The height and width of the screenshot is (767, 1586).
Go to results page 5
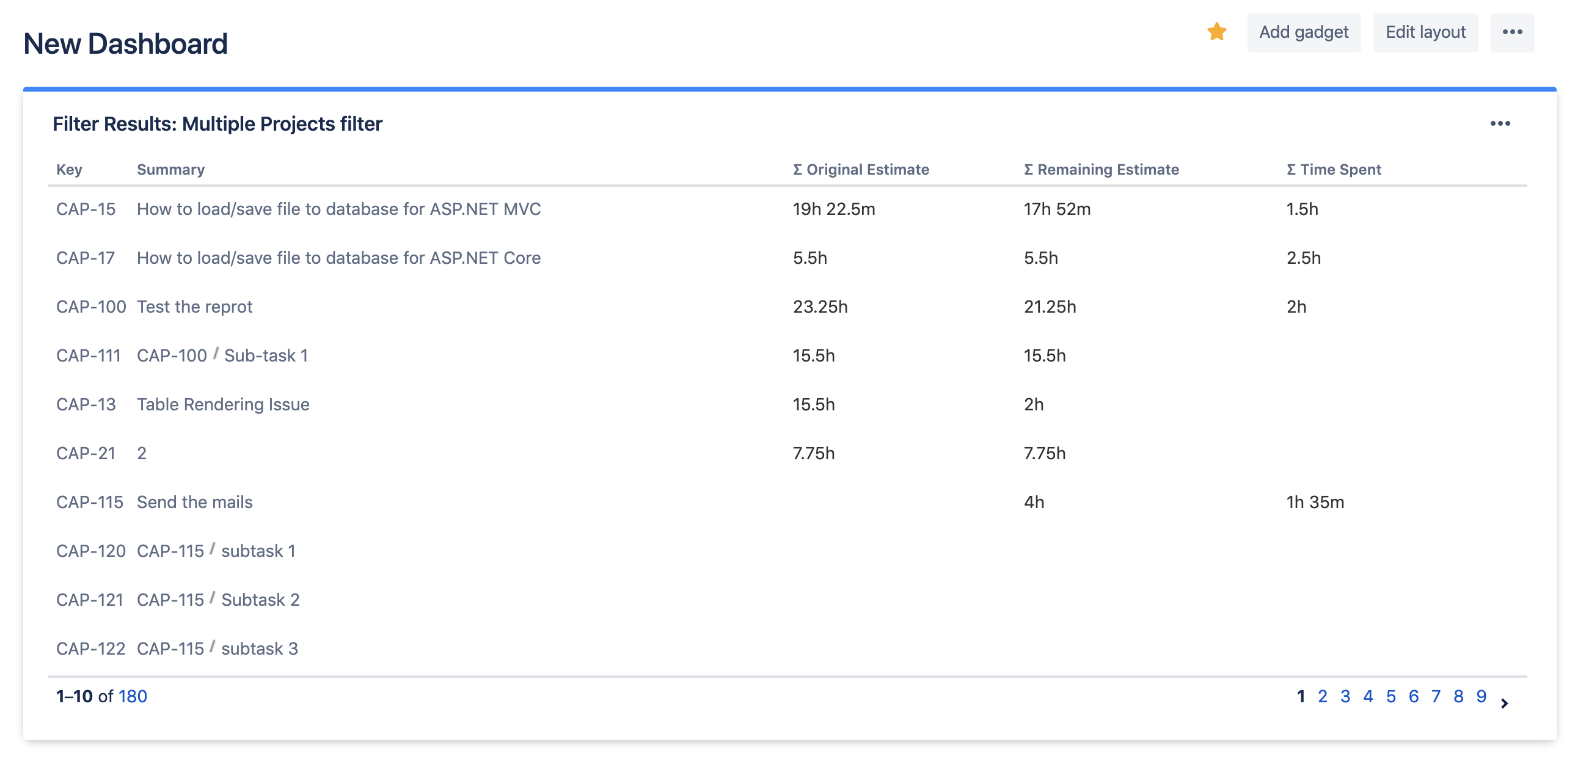pos(1390,696)
